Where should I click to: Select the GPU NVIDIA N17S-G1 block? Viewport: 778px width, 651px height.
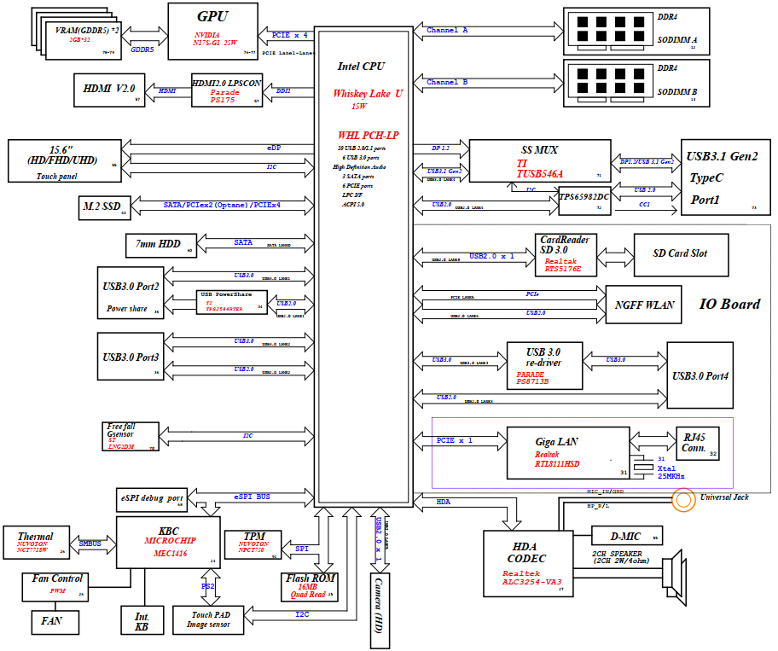(x=213, y=32)
